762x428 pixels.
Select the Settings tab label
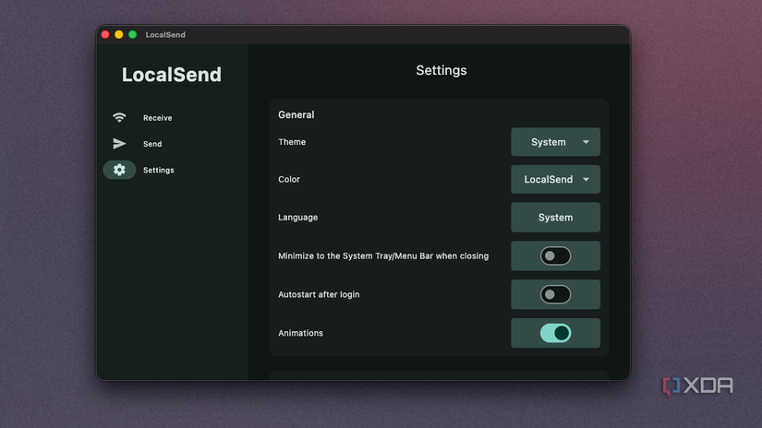tap(159, 171)
